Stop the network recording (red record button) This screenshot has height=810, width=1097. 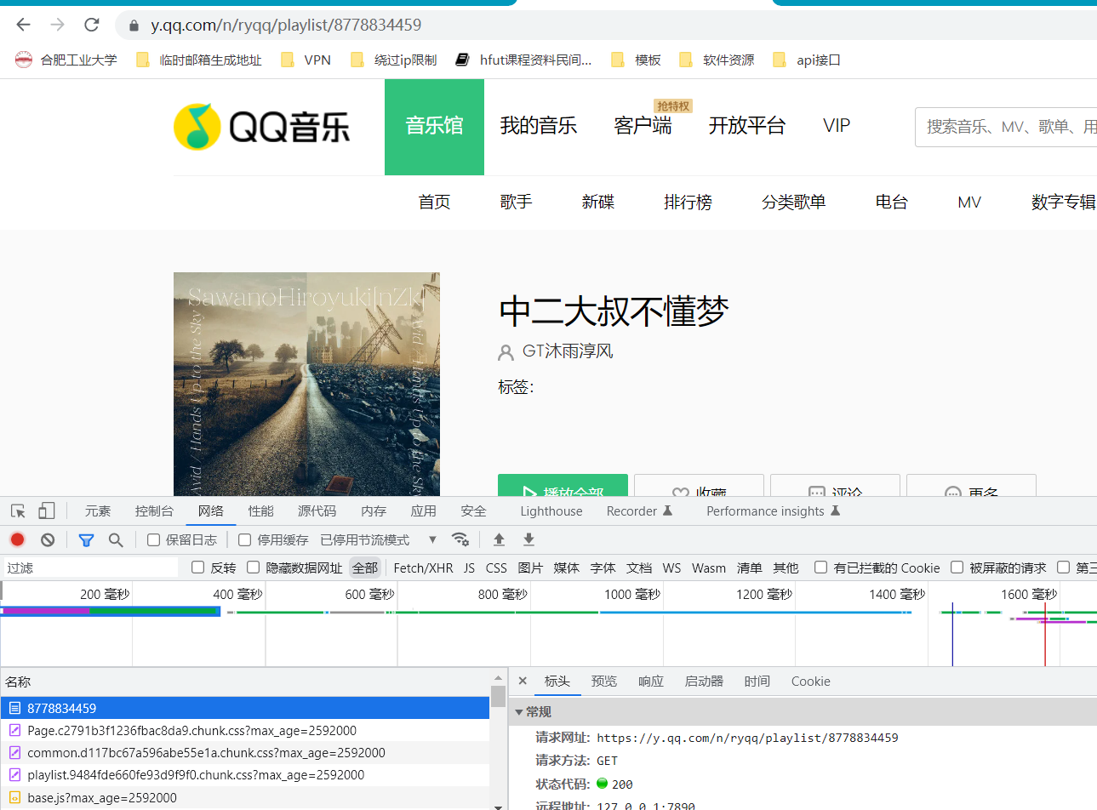click(x=17, y=539)
